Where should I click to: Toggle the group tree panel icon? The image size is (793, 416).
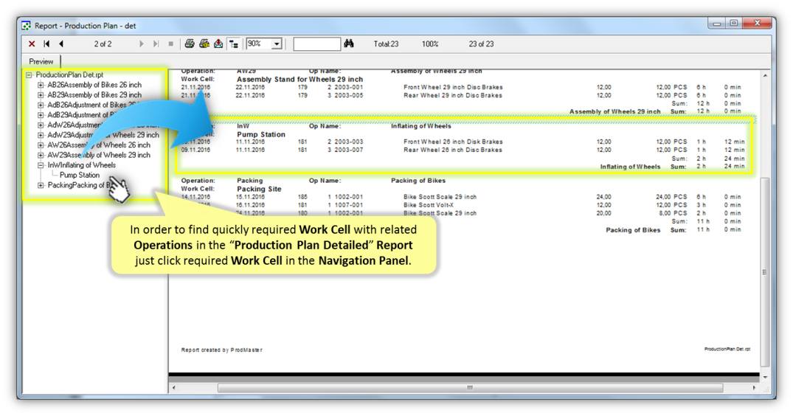click(x=233, y=44)
